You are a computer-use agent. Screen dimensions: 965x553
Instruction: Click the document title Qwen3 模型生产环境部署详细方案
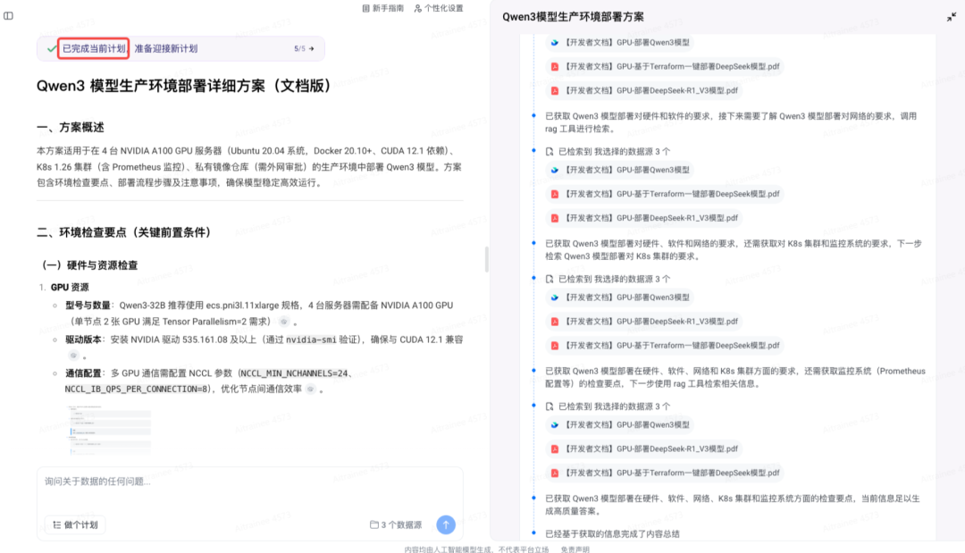point(183,86)
